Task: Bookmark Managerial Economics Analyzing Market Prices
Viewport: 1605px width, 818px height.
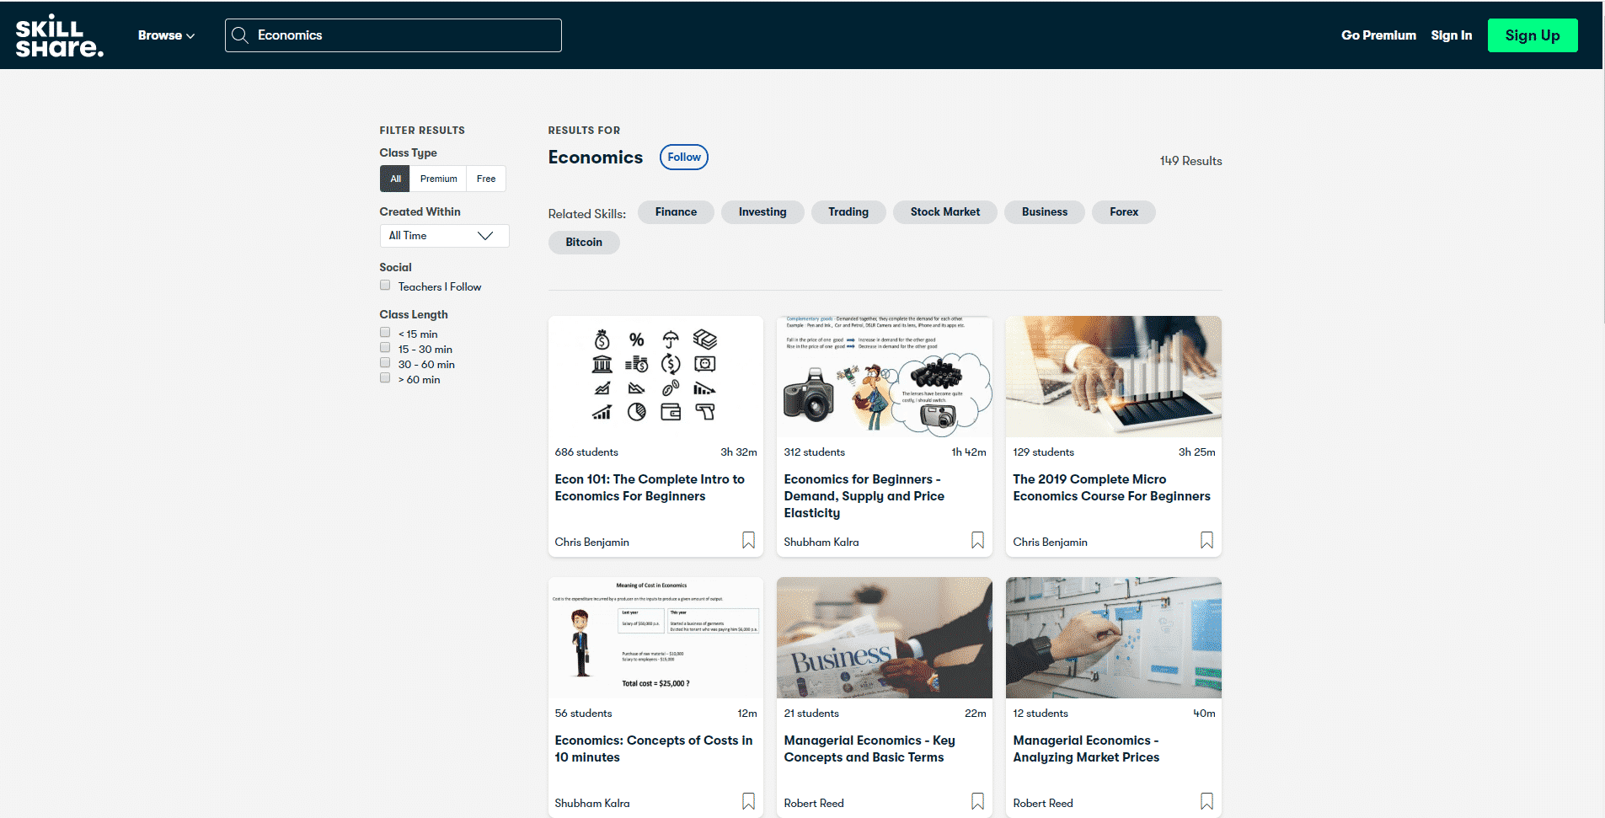Action: (x=1206, y=801)
